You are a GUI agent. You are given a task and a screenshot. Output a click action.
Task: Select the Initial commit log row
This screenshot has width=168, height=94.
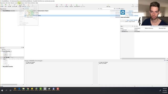pyautogui.click(x=72, y=17)
